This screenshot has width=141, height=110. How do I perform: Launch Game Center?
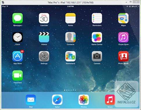[x=97, y=37]
